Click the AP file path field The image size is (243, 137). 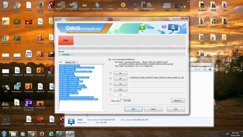coord(157,78)
